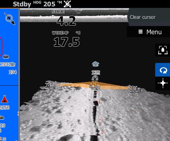Open the Menu button
The width and height of the screenshot is (170, 141).
pyautogui.click(x=150, y=32)
